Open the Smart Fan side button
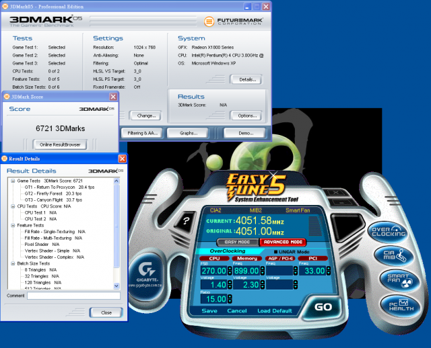431x348 pixels. [399, 280]
